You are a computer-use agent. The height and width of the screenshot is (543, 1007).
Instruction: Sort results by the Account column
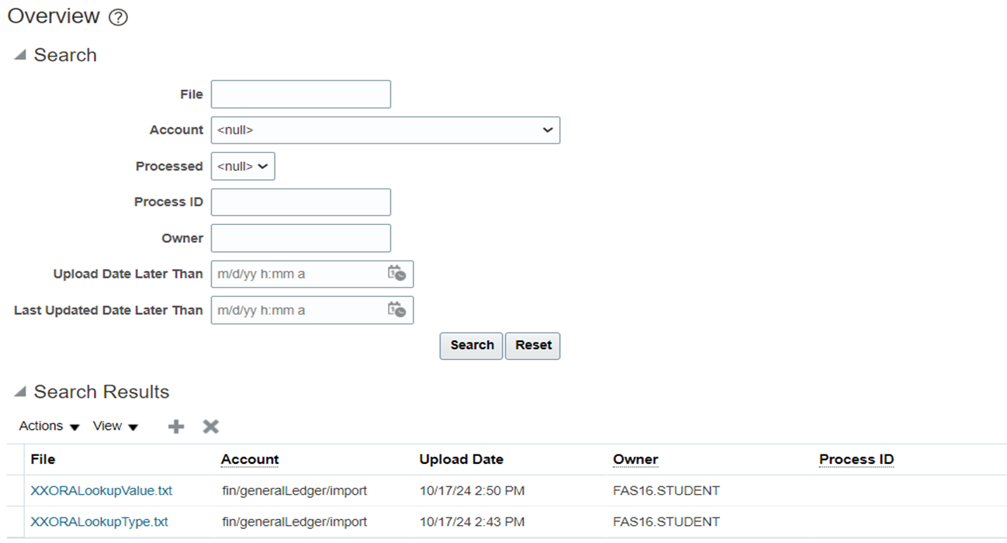(x=250, y=459)
